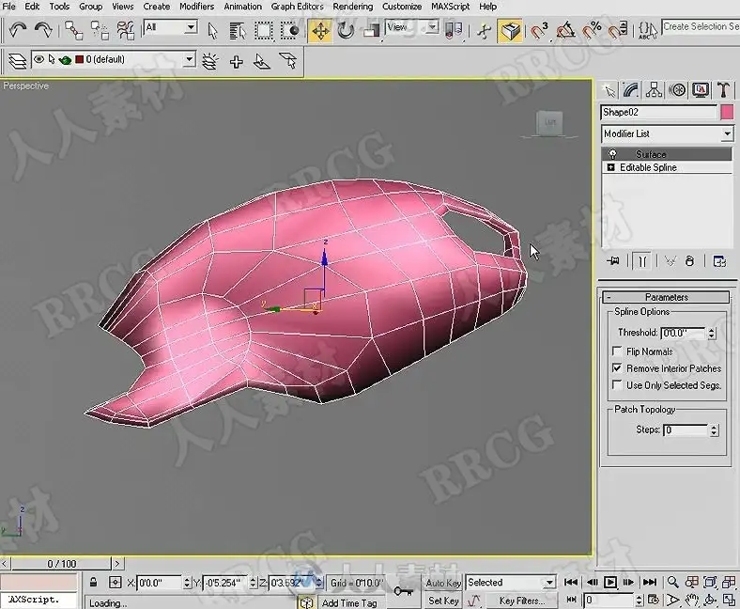Click Bind to Space Warp icon
This screenshot has width=740, height=609.
126,31
